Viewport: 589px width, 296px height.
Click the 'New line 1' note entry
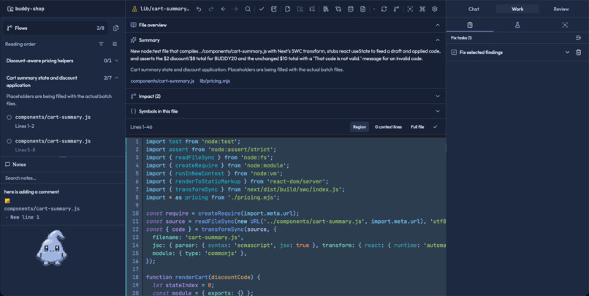(x=24, y=217)
